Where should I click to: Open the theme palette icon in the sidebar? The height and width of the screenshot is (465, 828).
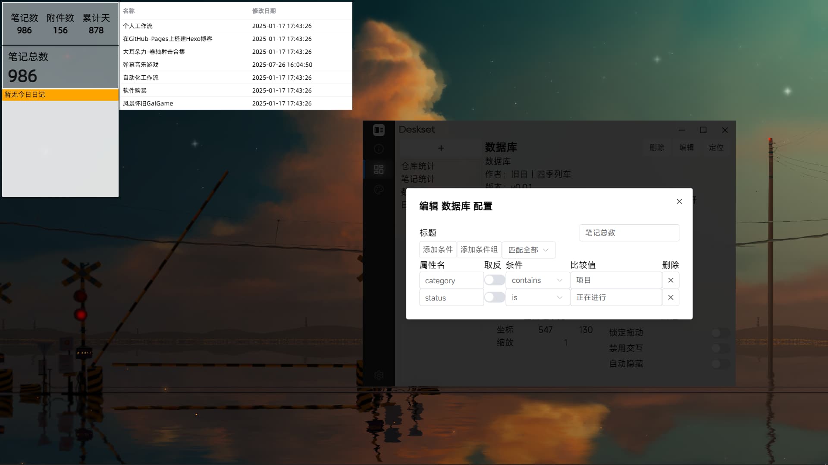[379, 189]
